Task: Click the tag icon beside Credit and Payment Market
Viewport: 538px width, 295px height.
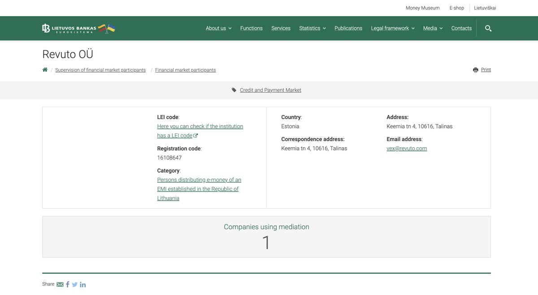Action: (234, 90)
